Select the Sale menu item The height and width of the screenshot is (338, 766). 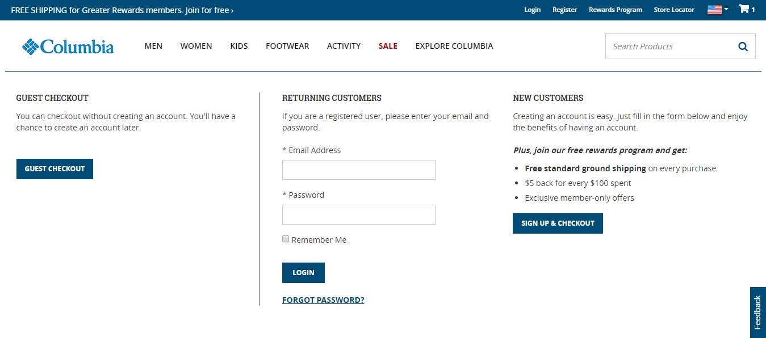[388, 46]
